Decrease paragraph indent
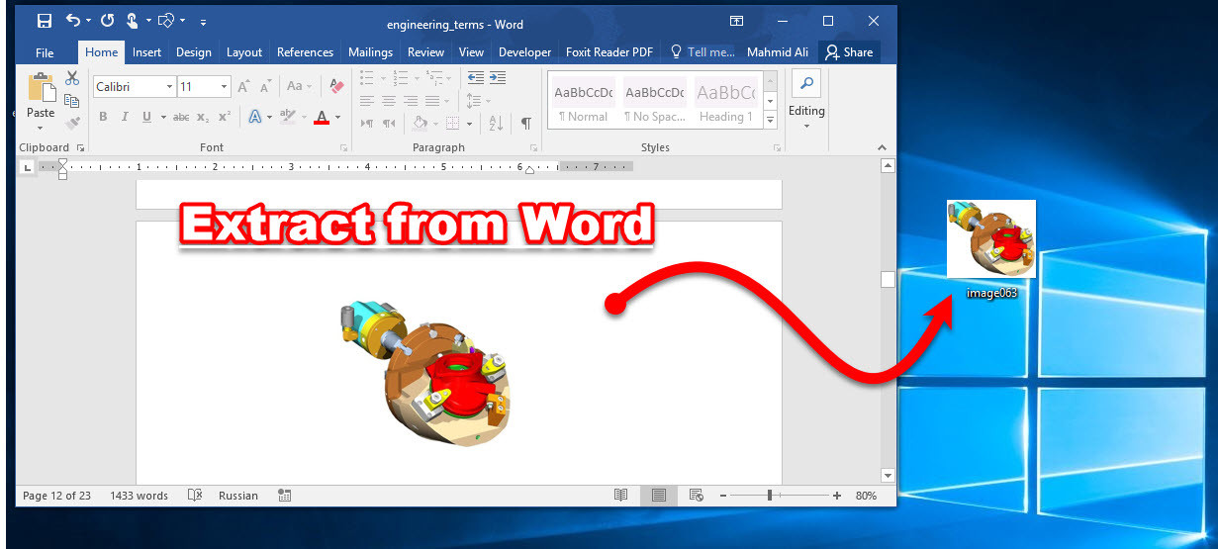 click(x=475, y=77)
